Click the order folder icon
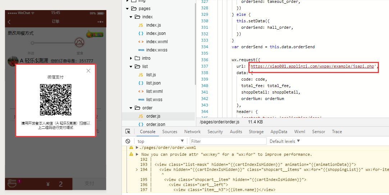The height and width of the screenshot is (195, 389). 137,108
